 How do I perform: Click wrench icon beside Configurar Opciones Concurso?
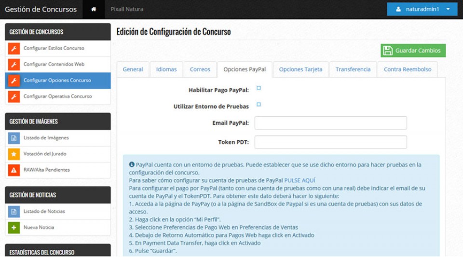click(x=14, y=81)
